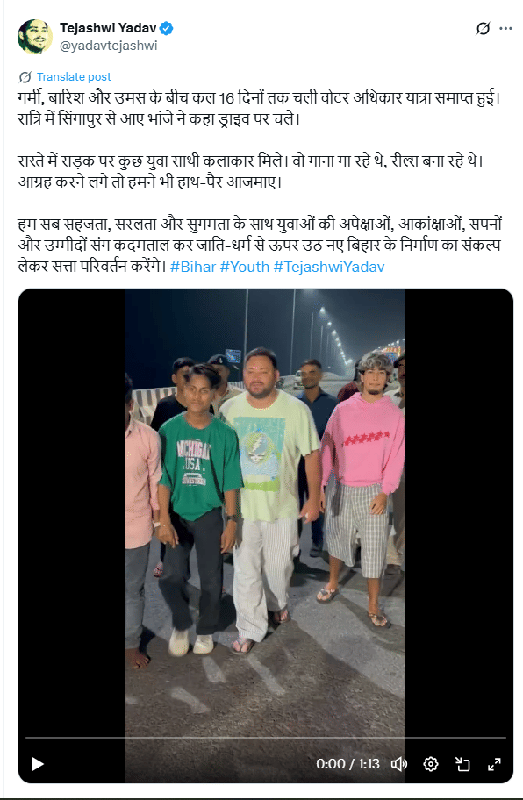Click the 0:00 / 1:13 time display
523x800 pixels.
347,764
